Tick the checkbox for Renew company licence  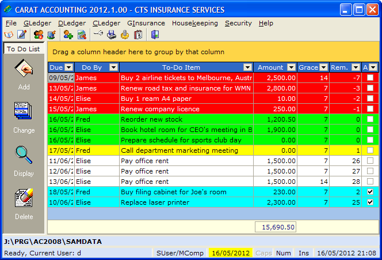coord(370,108)
